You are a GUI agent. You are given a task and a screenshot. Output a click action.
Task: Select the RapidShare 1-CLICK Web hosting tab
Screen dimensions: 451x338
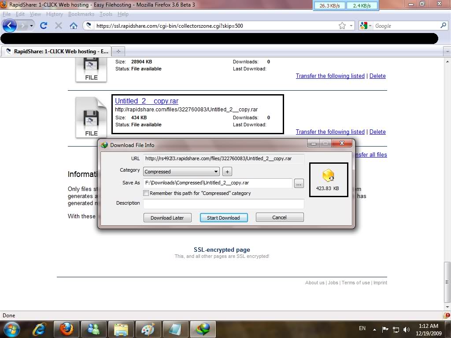(x=56, y=51)
